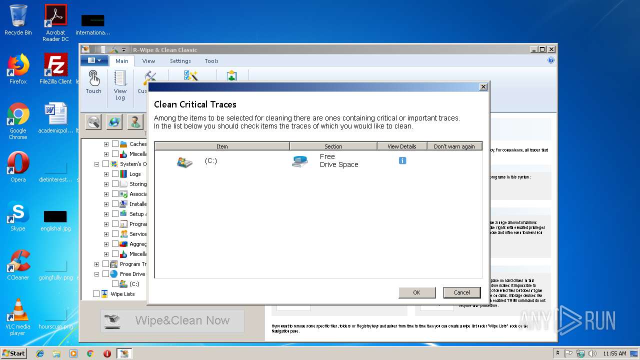Expand the Program Tr... tree node
Screen dimensions: 640x360
pyautogui.click(x=96, y=264)
